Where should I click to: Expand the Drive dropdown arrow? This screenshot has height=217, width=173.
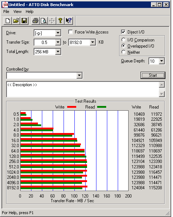point(58,33)
